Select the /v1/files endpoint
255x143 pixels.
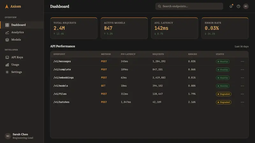pos(60,94)
